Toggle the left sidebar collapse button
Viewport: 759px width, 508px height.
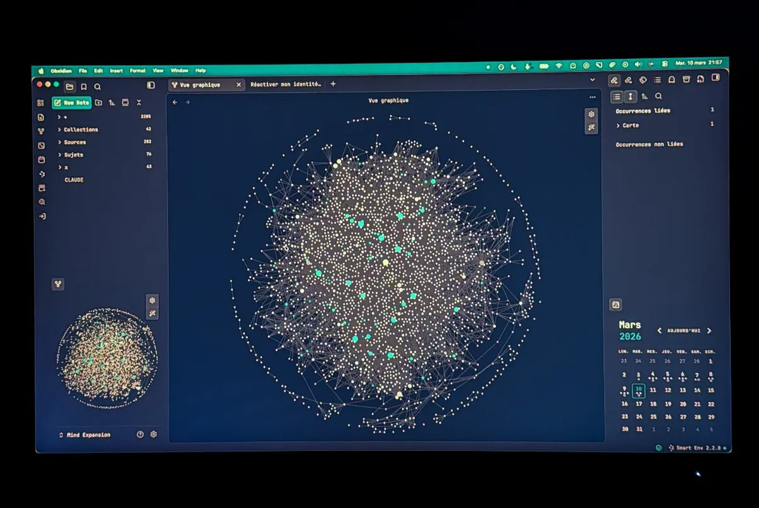click(x=151, y=85)
